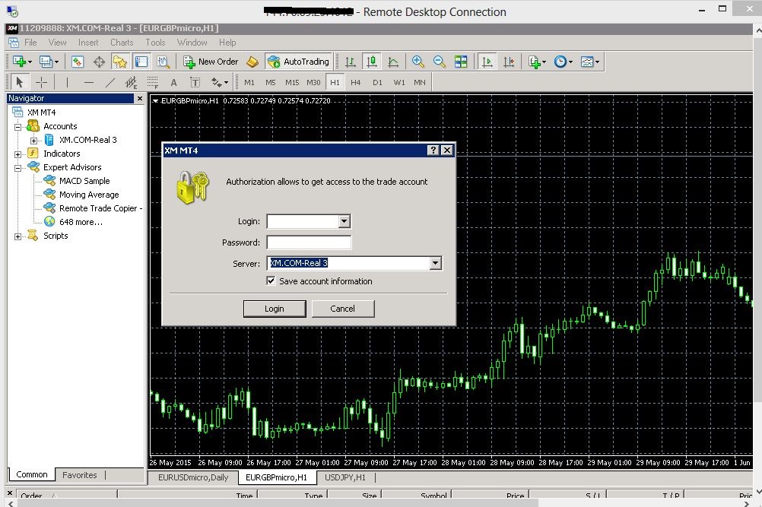The width and height of the screenshot is (762, 507).
Task: Open the Strategy Tester magnifier icon
Action: (163, 62)
